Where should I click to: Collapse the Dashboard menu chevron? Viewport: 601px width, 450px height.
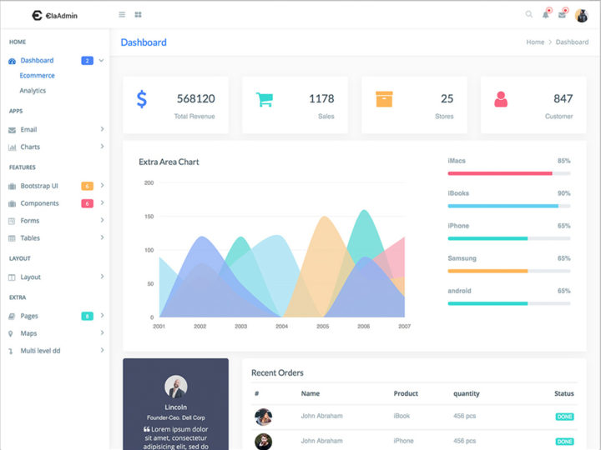pyautogui.click(x=101, y=61)
